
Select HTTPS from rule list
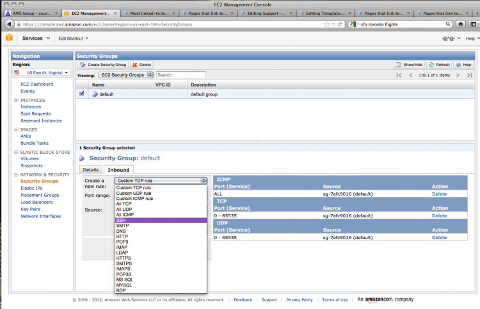click(161, 258)
